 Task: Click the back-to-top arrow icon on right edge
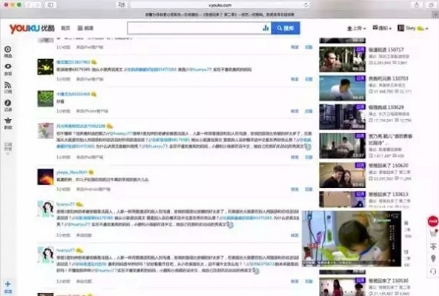tap(433, 246)
